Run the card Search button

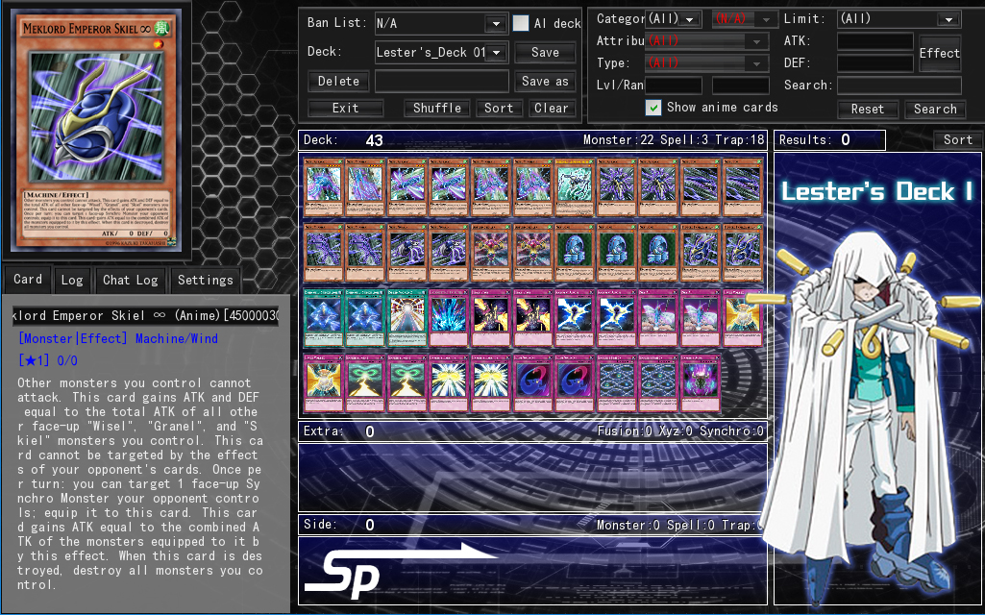tap(935, 110)
